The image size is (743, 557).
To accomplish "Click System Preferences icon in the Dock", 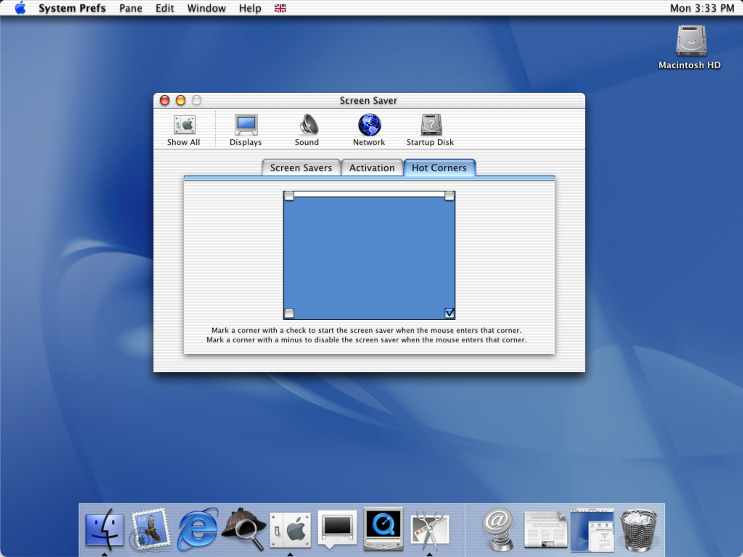I will click(x=291, y=530).
